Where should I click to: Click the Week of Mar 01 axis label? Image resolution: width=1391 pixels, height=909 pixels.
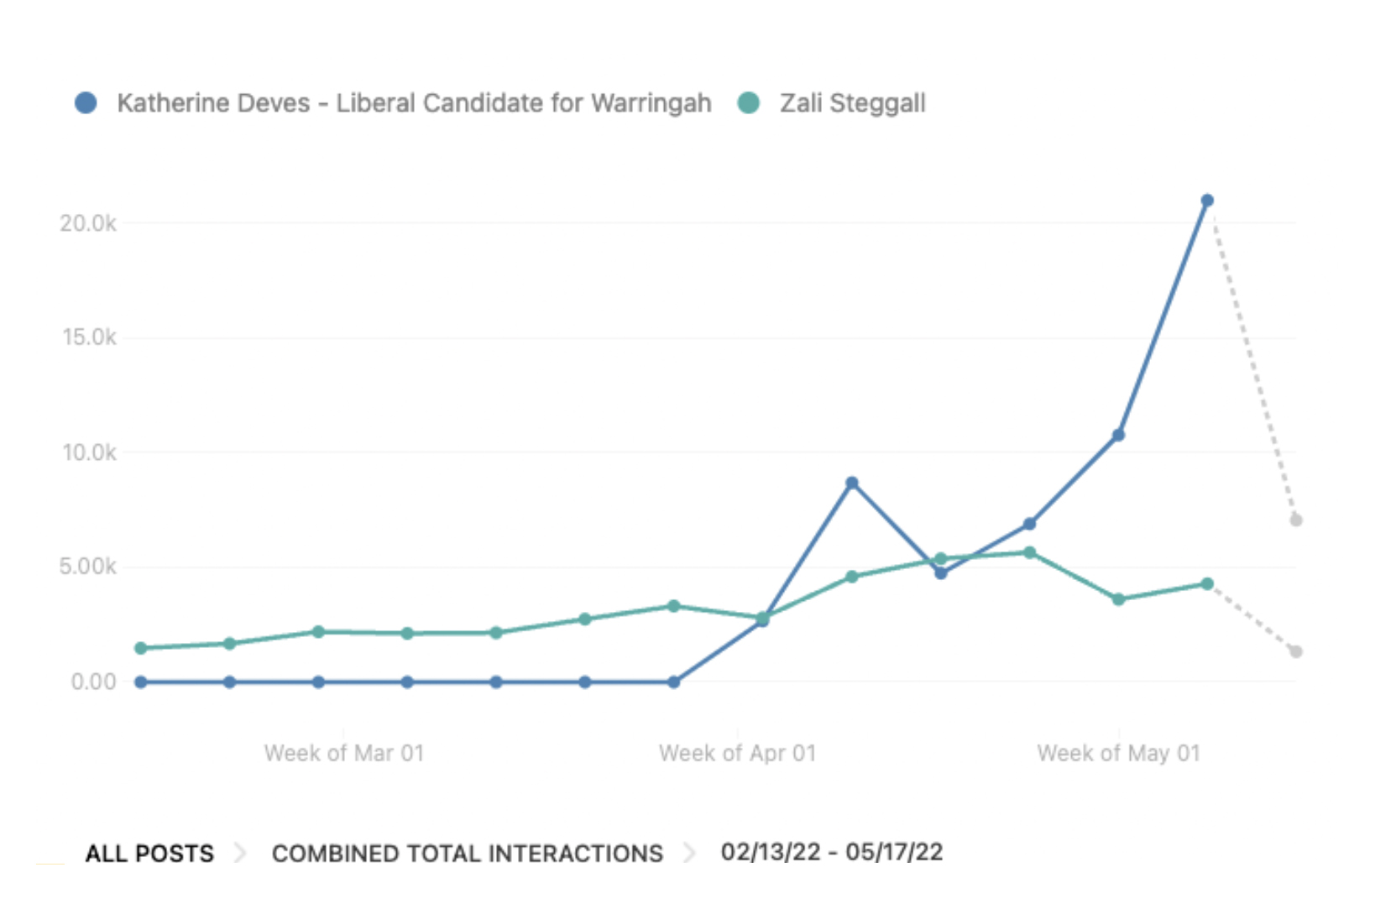coord(343,753)
